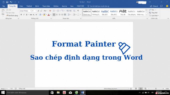Viewport: 170px width, 95px height.
Task: Create new document from quick access
Action: tap(4, 2)
